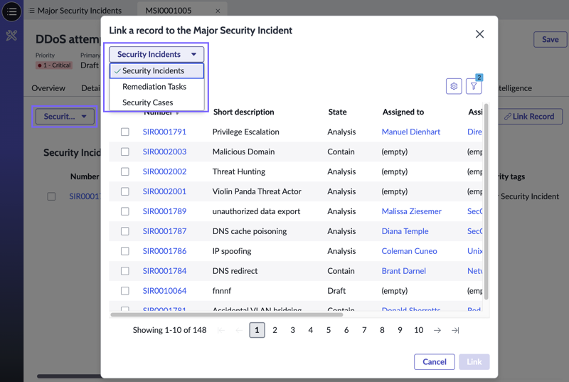569x382 pixels.
Task: Go to page 2
Action: [x=275, y=330]
